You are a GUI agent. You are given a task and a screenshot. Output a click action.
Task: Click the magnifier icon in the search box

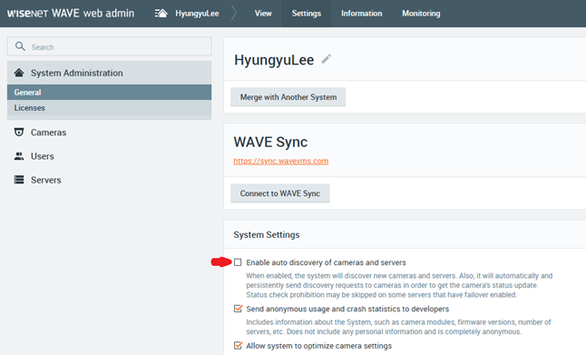coord(20,46)
